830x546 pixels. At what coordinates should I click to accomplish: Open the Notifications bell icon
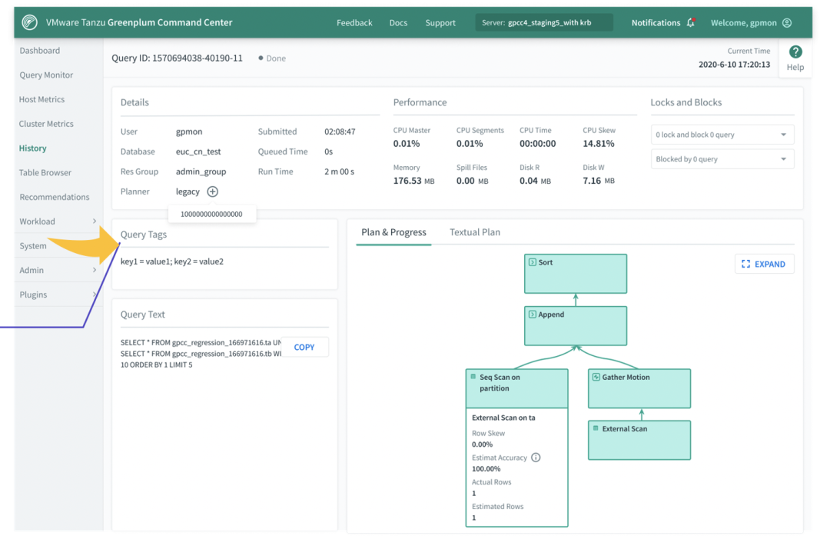tap(691, 22)
